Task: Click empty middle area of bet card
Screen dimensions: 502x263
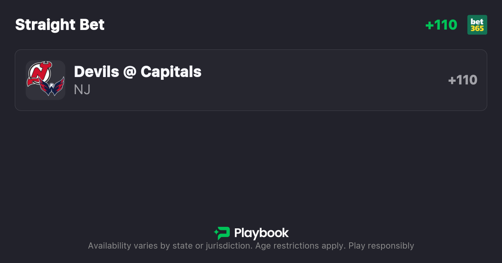Action: point(311,80)
